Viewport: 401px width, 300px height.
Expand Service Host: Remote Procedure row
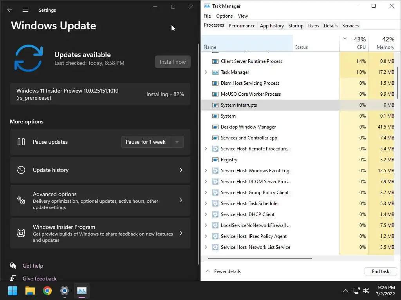click(206, 149)
